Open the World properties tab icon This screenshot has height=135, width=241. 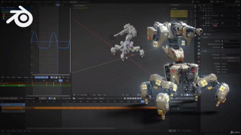point(199,57)
